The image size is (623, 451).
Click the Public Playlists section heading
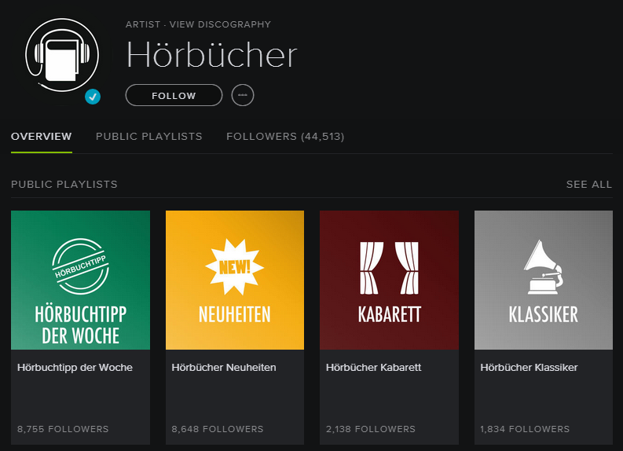(x=64, y=185)
